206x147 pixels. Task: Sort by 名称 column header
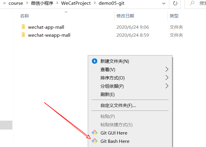coord(25,16)
